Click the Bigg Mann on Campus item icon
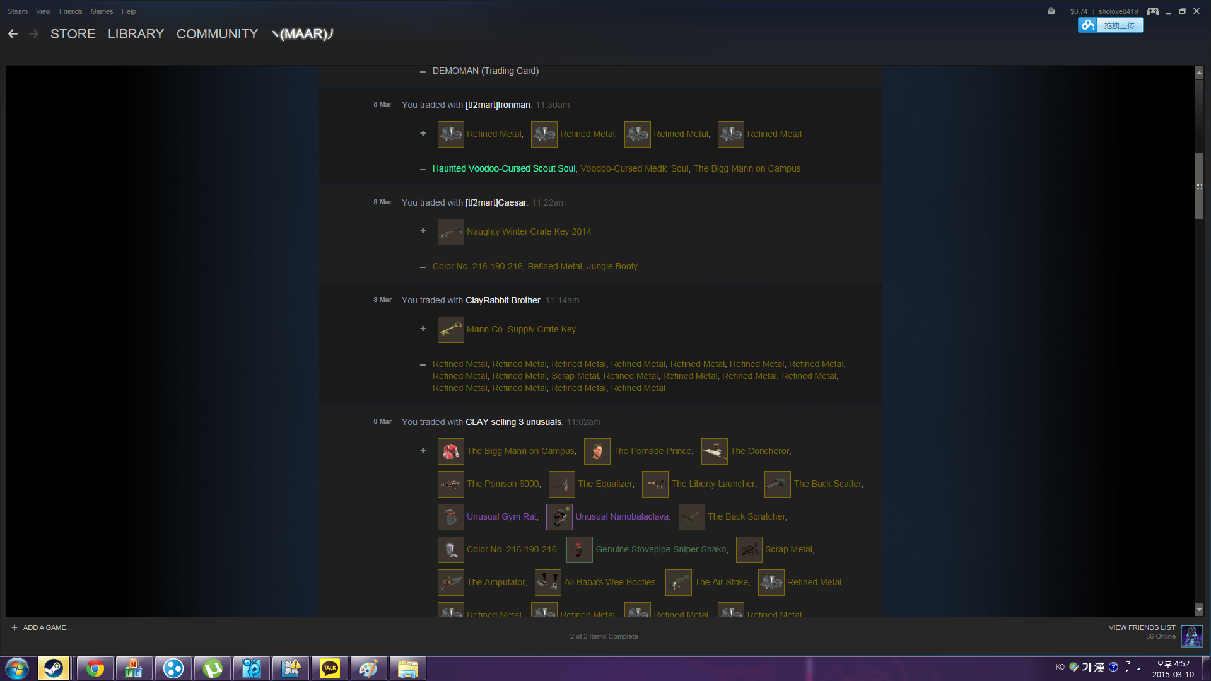 (x=450, y=451)
